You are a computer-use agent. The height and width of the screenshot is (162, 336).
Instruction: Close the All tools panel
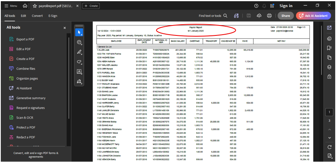click(x=65, y=28)
